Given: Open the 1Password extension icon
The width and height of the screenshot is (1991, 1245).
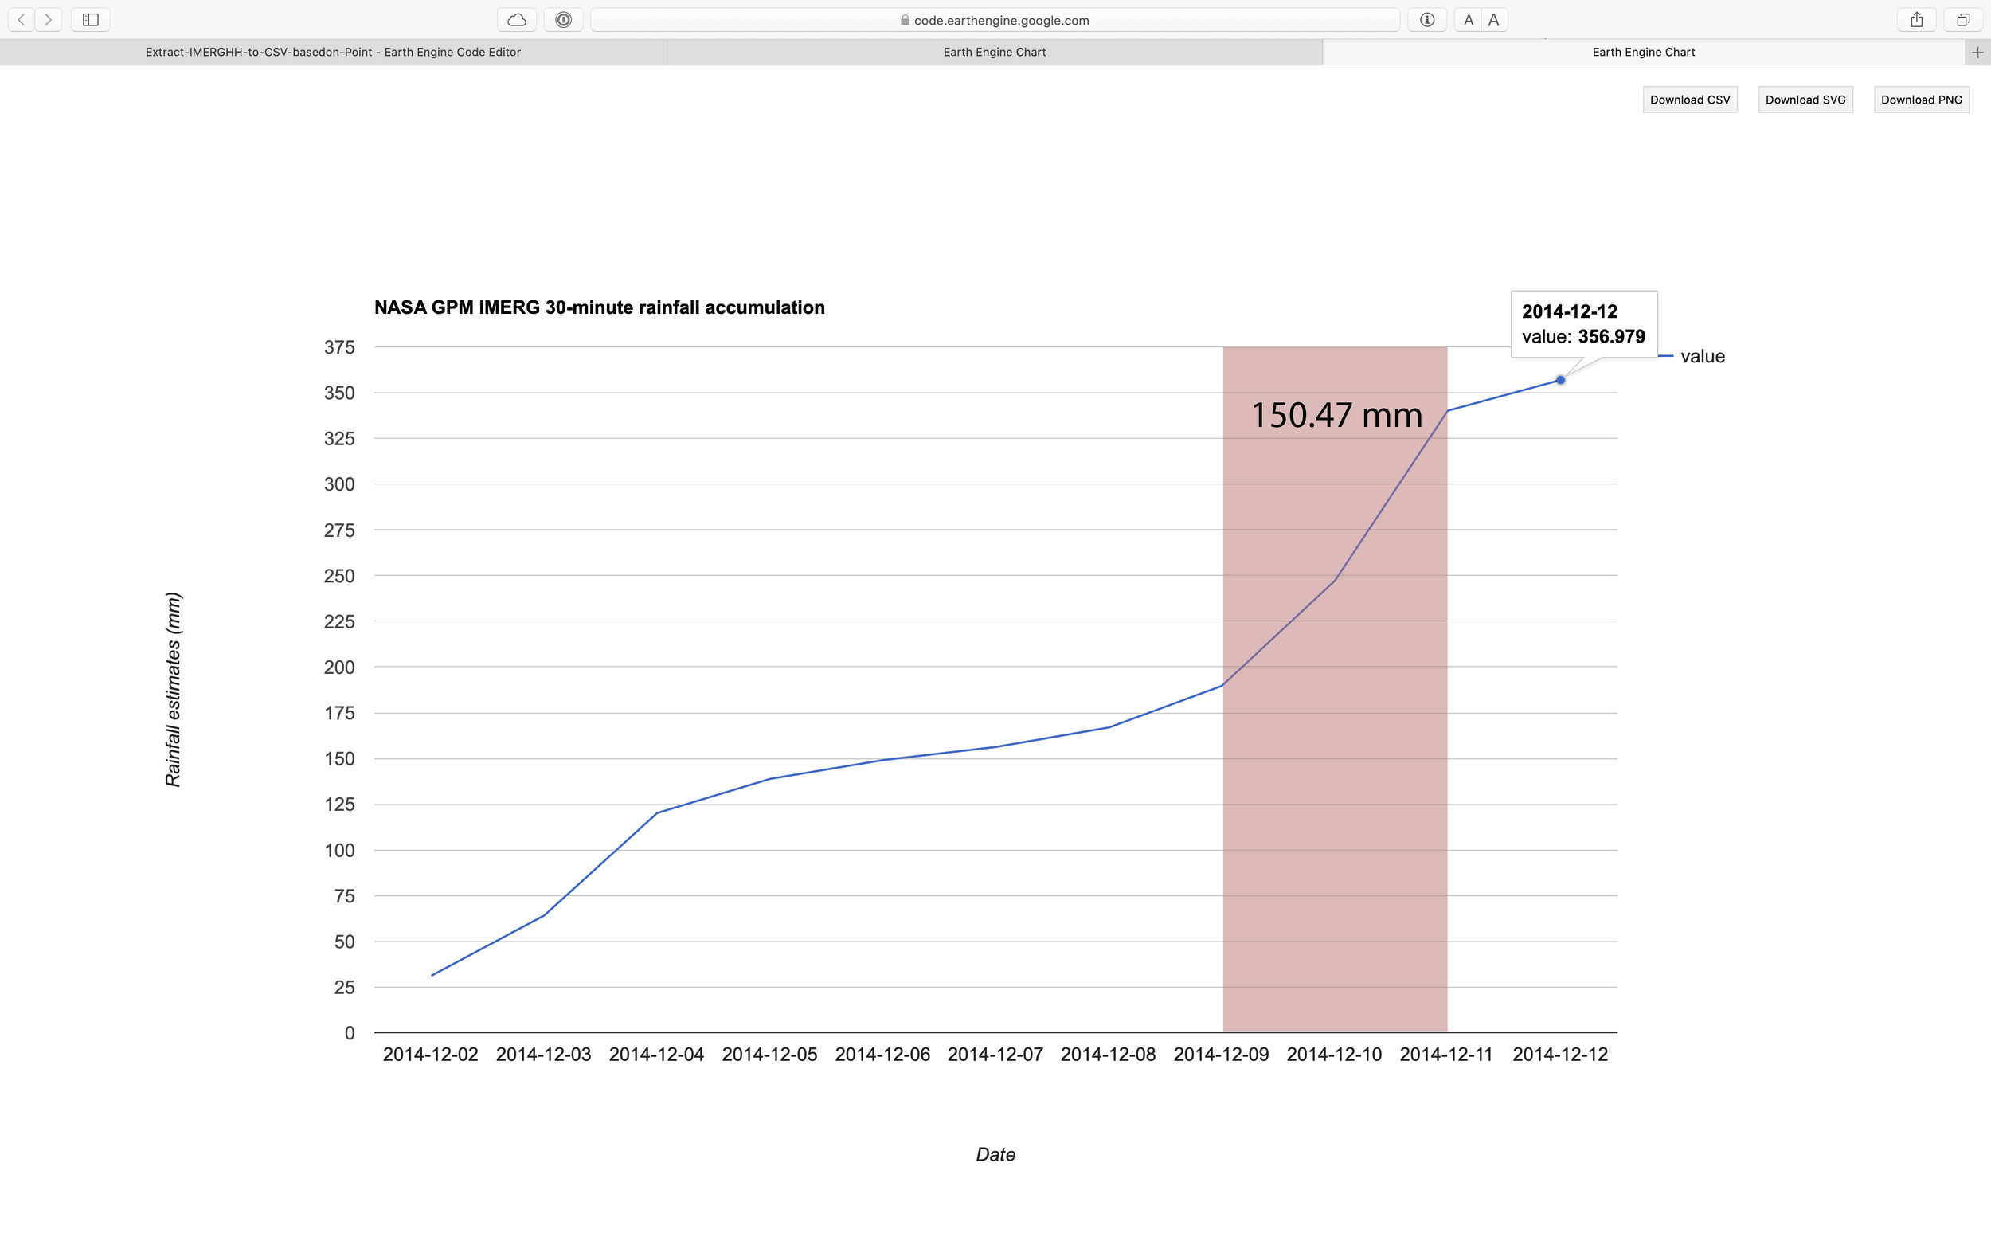Looking at the screenshot, I should (563, 19).
